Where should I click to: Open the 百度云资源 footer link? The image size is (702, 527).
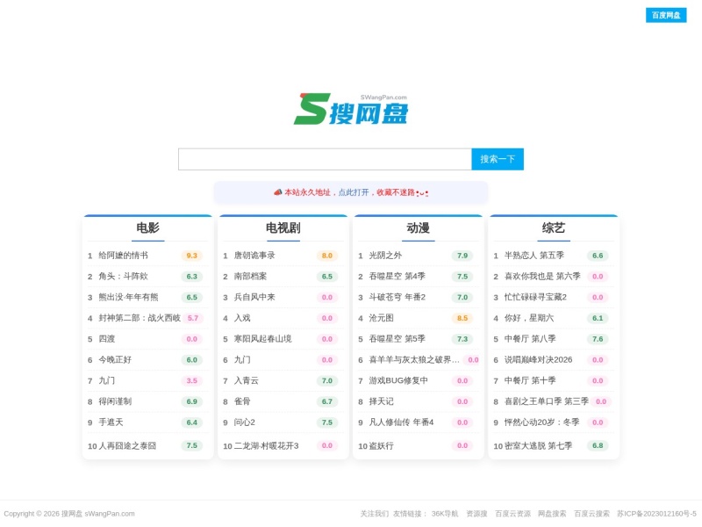pos(512,514)
